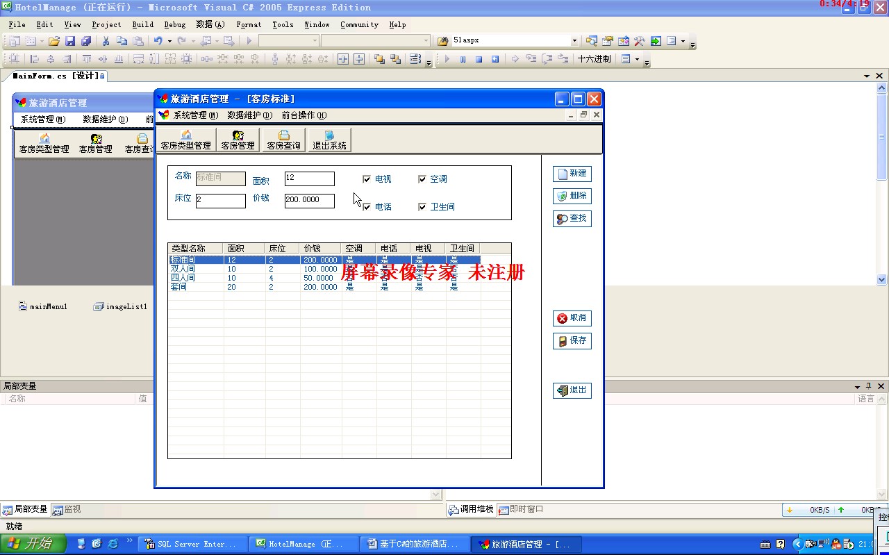Pause debugging with the Break All icon
This screenshot has width=889, height=555.
click(463, 59)
